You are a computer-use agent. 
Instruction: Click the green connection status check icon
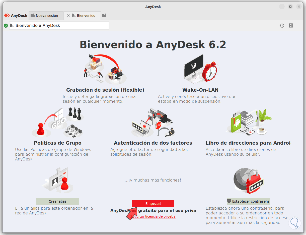tap(6, 26)
